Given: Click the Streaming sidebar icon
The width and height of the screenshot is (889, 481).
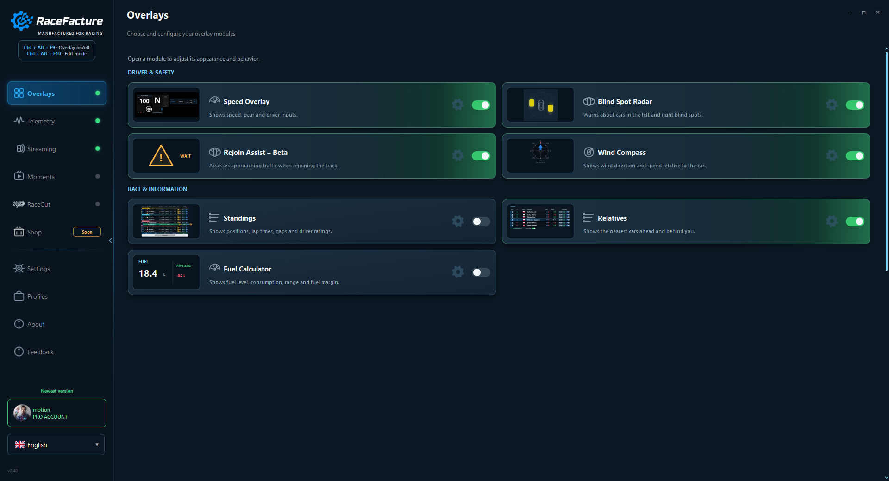Looking at the screenshot, I should click(x=20, y=148).
